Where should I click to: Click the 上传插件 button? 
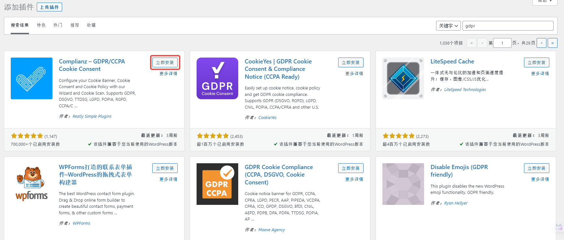pos(49,7)
